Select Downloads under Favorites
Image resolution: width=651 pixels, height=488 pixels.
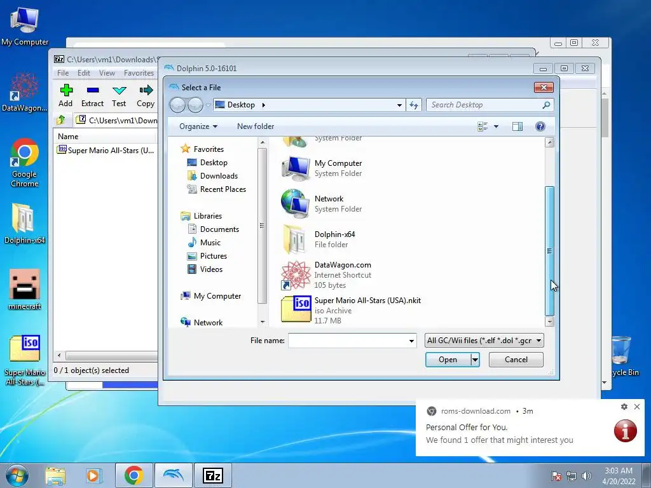click(212, 176)
